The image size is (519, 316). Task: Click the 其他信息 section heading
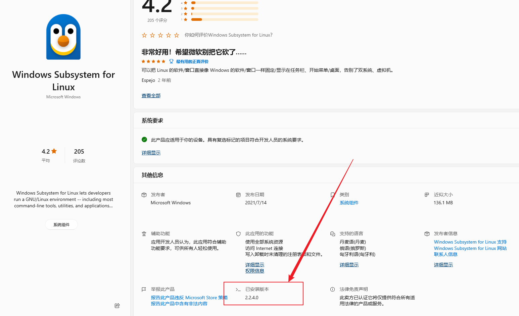pos(152,175)
